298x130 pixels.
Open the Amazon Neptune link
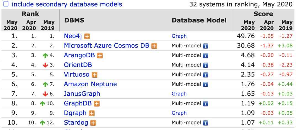click(90, 84)
